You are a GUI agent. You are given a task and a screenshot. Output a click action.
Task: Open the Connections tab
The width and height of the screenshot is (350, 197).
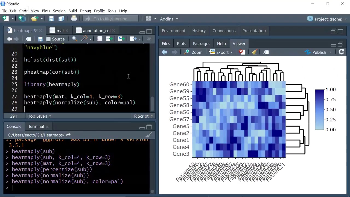click(x=224, y=31)
